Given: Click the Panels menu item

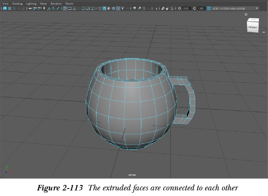Looking at the screenshot, I should [x=69, y=4].
